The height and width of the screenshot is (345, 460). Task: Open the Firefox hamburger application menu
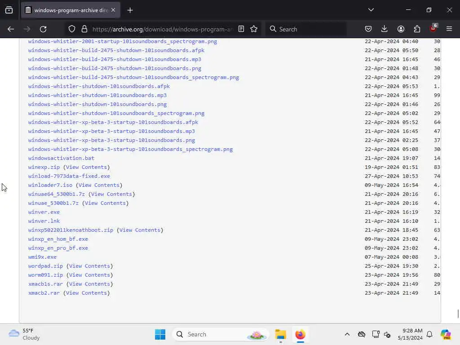449,29
